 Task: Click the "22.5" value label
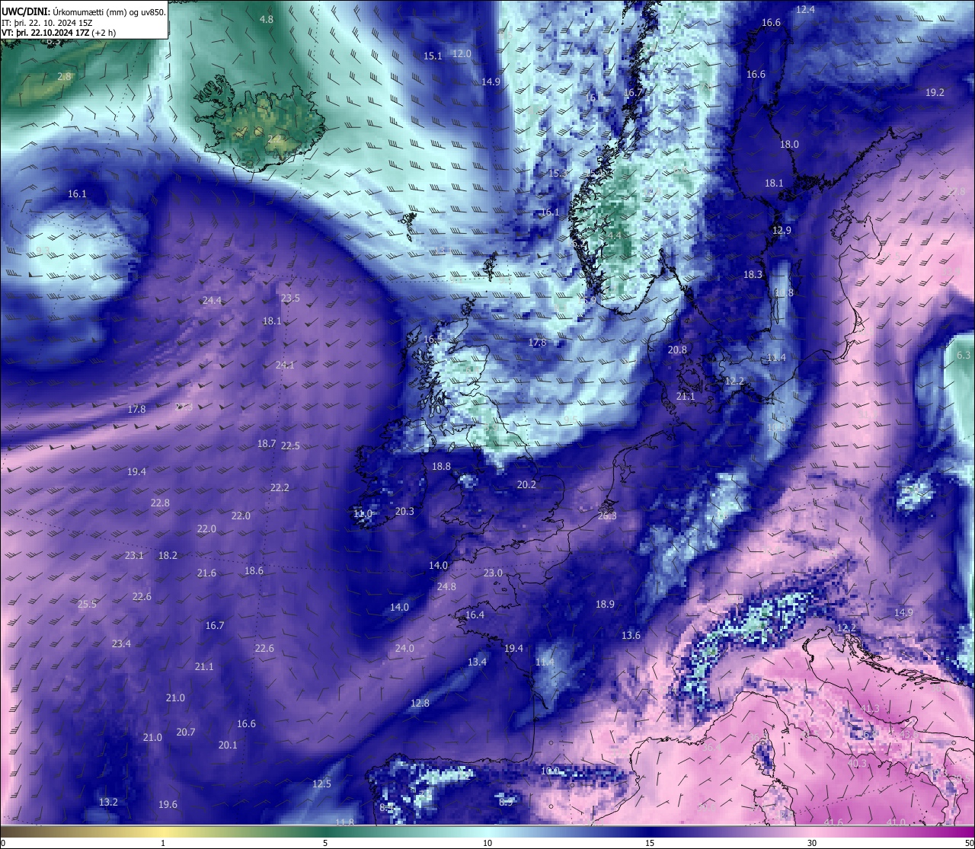tap(290, 445)
